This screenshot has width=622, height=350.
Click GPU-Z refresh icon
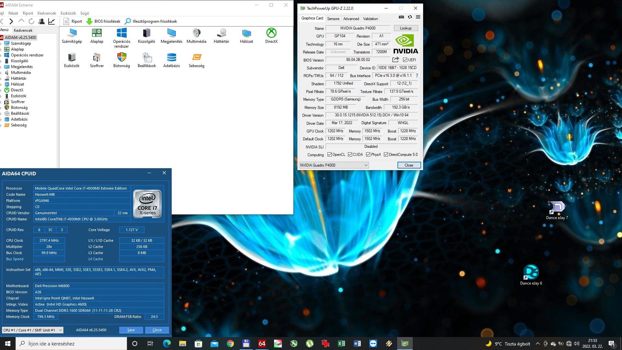pos(410,17)
